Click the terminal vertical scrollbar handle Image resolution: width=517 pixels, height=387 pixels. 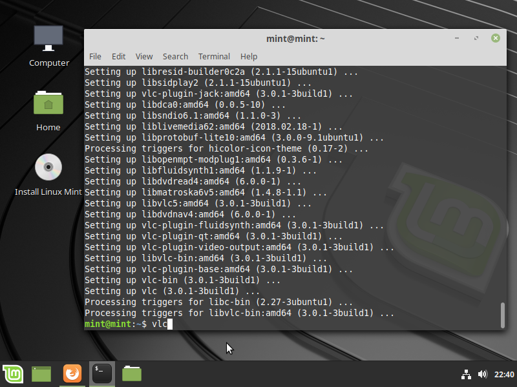[x=503, y=315]
